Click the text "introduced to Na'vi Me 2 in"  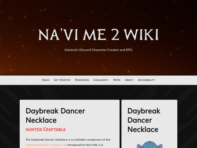pos(85,145)
